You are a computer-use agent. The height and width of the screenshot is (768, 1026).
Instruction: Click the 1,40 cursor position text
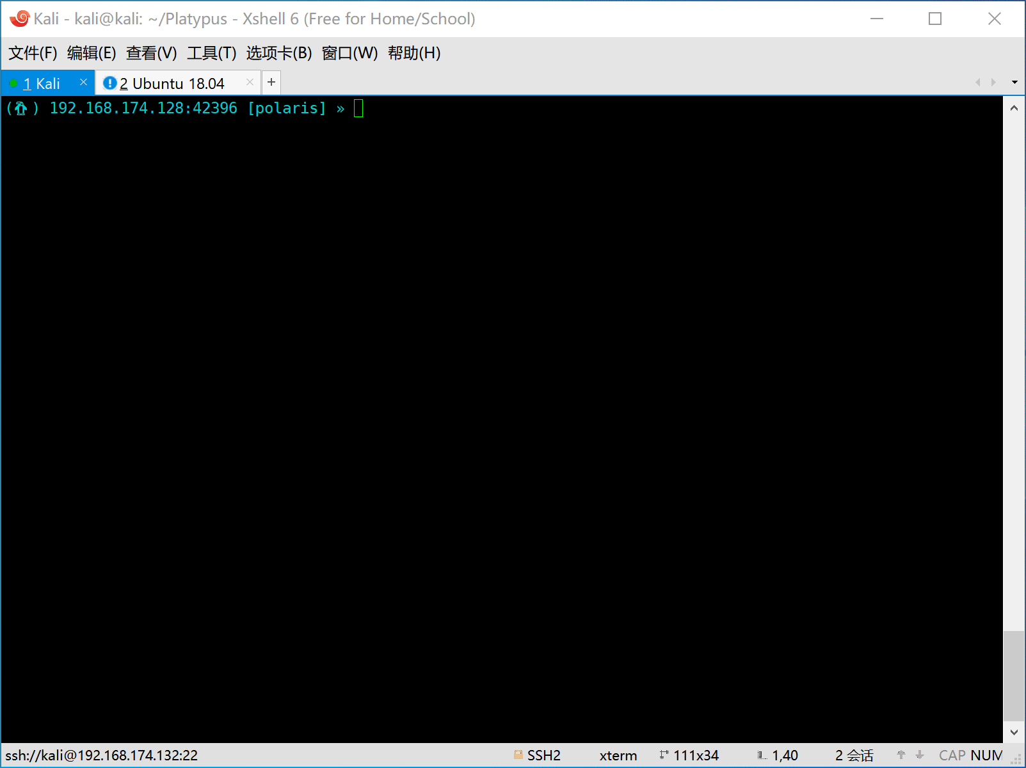785,755
